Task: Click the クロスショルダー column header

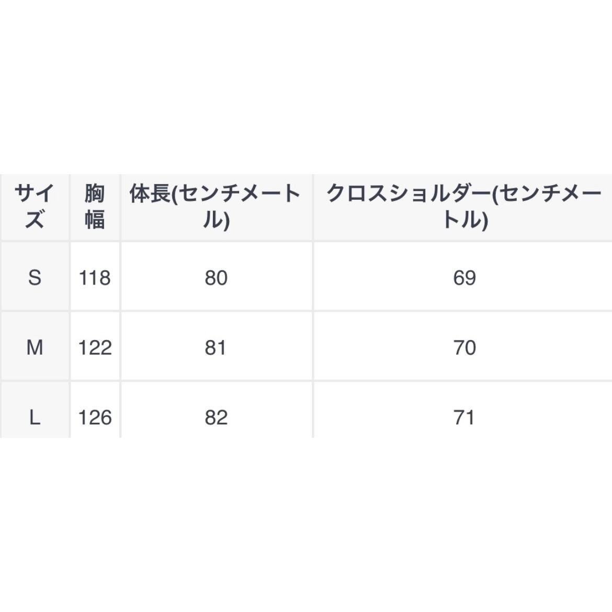Action: 464,207
